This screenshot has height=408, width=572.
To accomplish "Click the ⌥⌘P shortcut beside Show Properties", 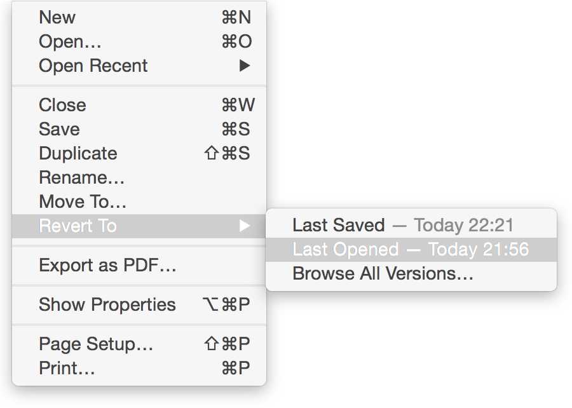I will (226, 304).
